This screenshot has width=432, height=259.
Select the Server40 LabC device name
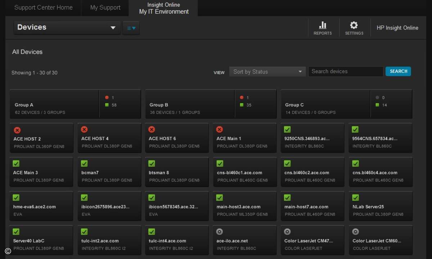(x=29, y=241)
